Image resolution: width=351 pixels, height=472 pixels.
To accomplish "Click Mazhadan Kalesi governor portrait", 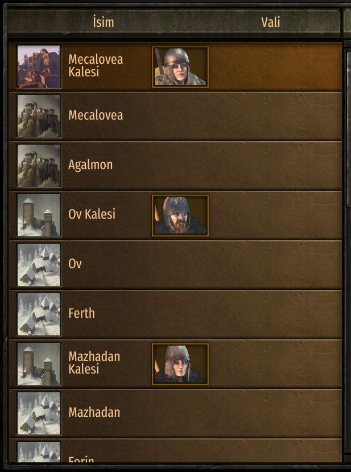I will point(180,364).
